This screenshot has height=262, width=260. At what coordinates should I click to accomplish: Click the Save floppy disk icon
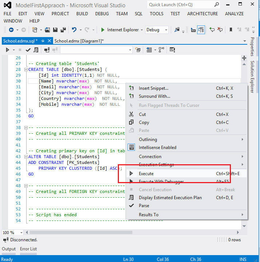point(55,30)
